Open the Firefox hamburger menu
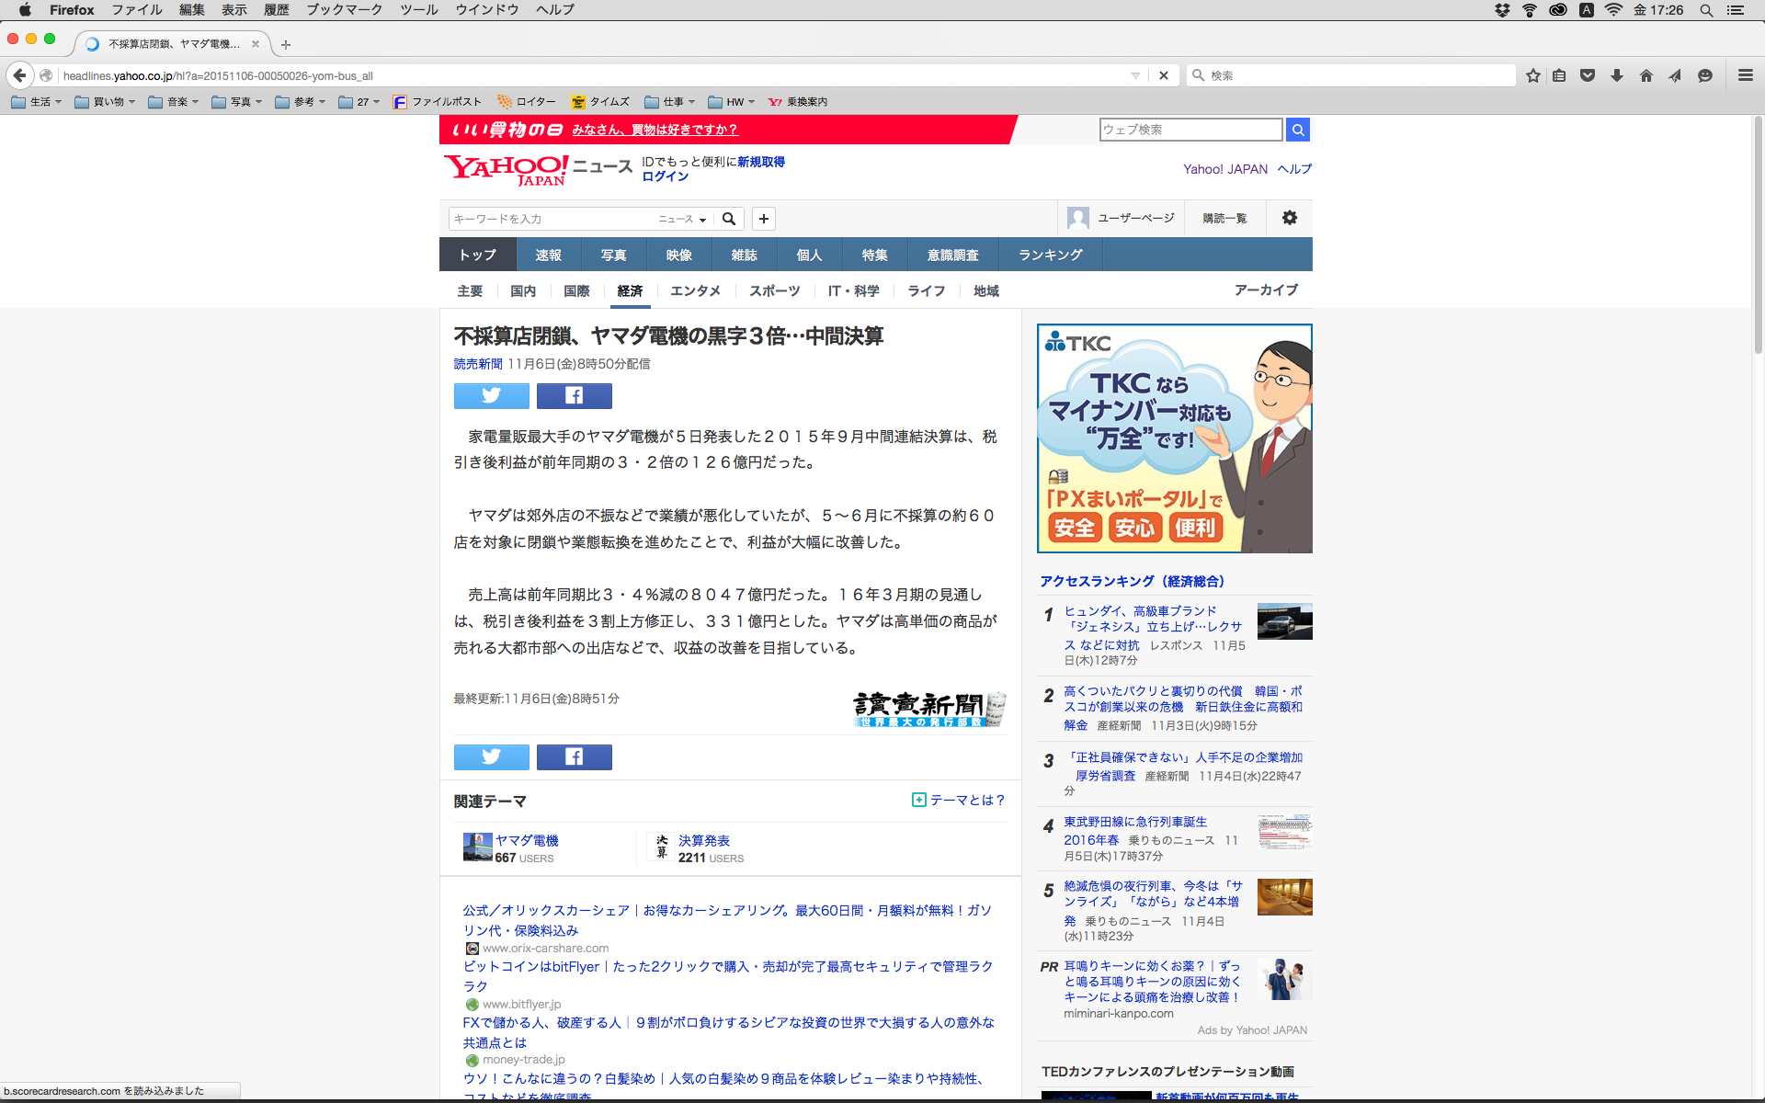Viewport: 1765px width, 1103px height. tap(1745, 75)
